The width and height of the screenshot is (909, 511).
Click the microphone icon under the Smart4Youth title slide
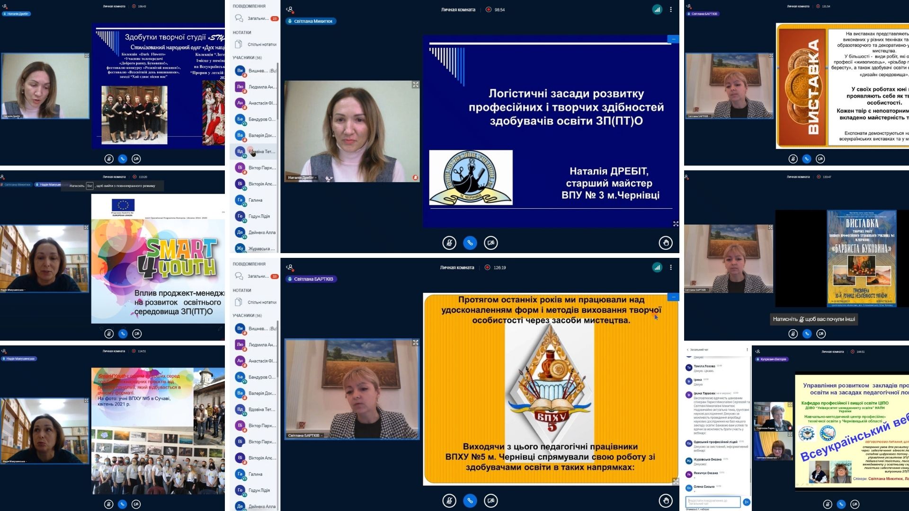point(109,334)
